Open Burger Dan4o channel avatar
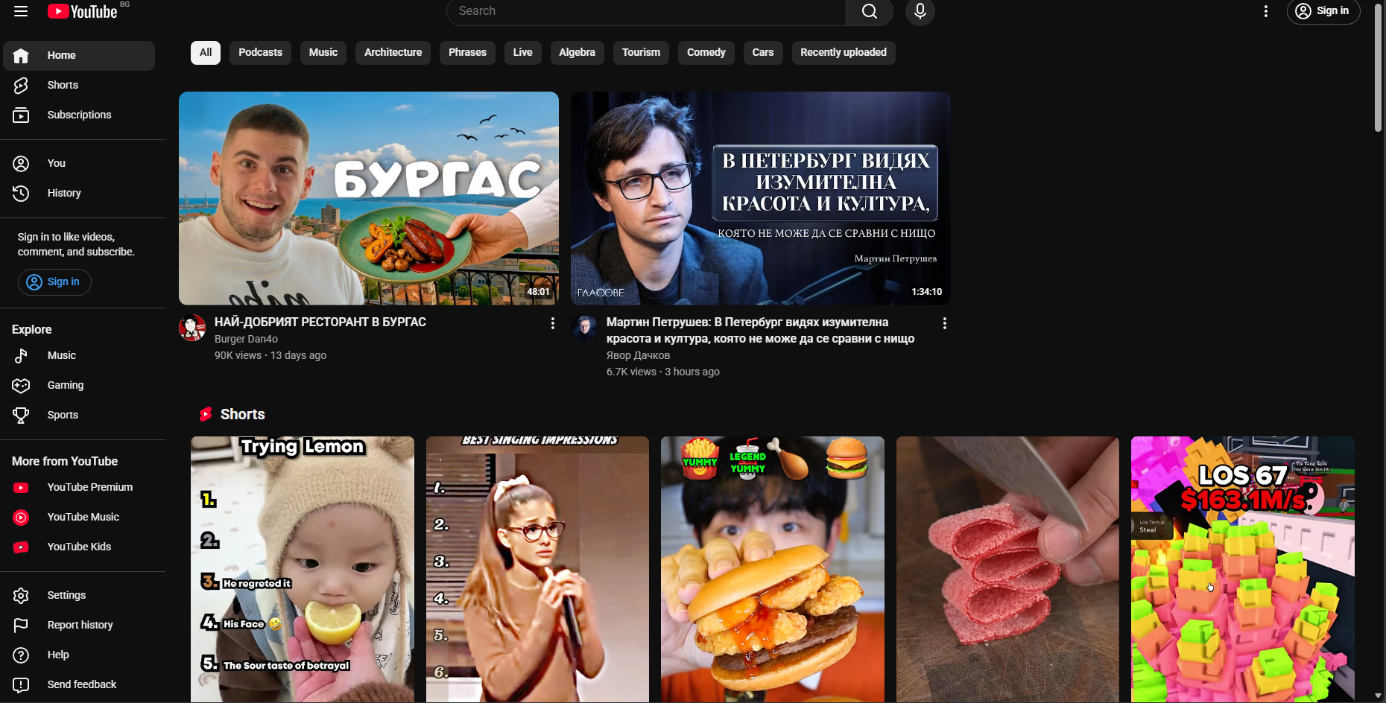This screenshot has width=1386, height=703. tap(192, 328)
